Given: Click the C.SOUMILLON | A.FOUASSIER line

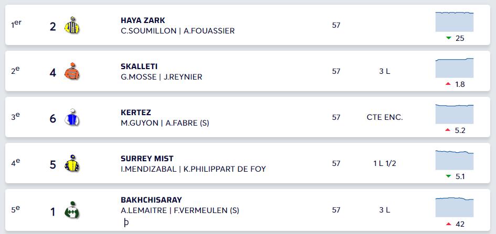Looking at the screenshot, I should [177, 31].
